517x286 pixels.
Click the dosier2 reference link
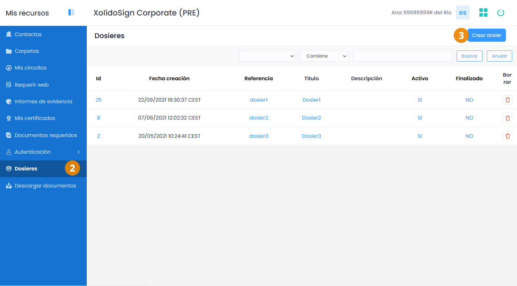[259, 118]
